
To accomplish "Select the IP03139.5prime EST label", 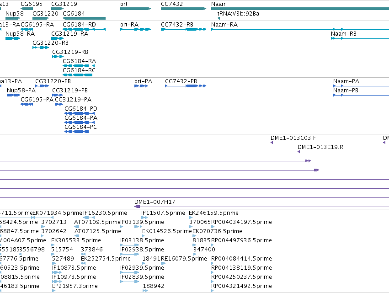I will [x=142, y=222].
